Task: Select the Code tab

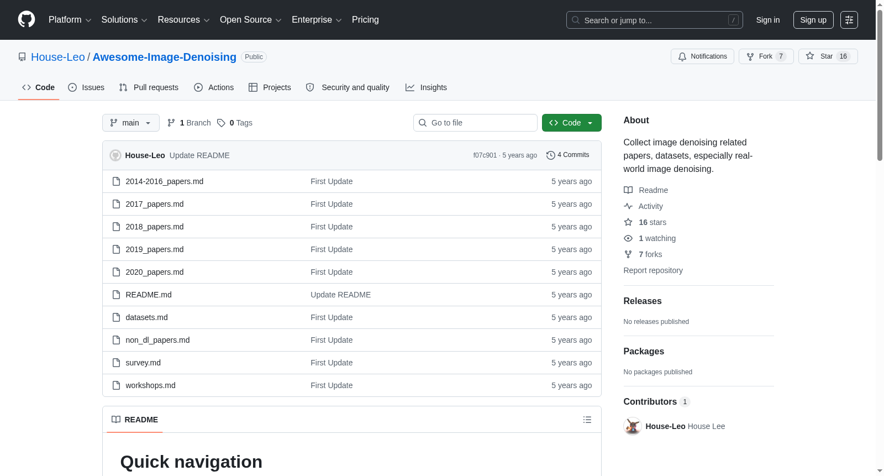Action: 39,87
